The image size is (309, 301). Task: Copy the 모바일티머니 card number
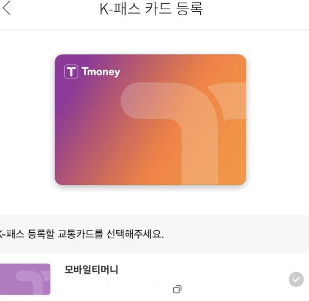[177, 290]
